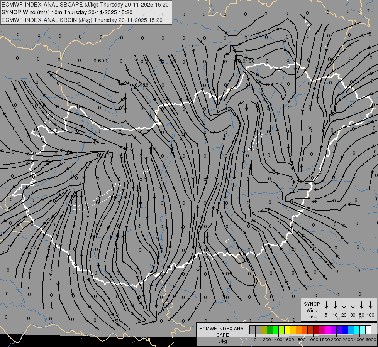This screenshot has height=347, width=378.
Task: Click the wind arrow above the 20 label
Action: click(x=344, y=305)
